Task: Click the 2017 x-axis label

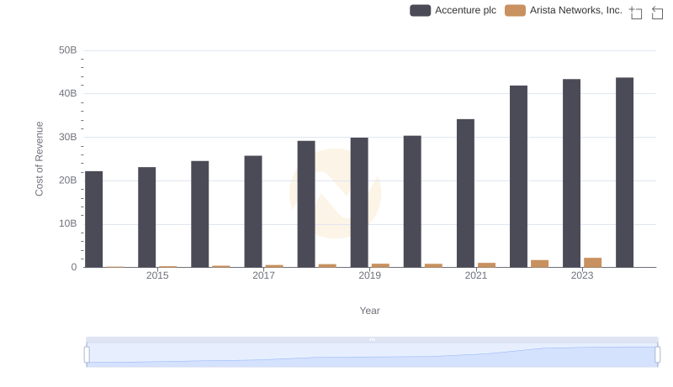Action: [263, 275]
